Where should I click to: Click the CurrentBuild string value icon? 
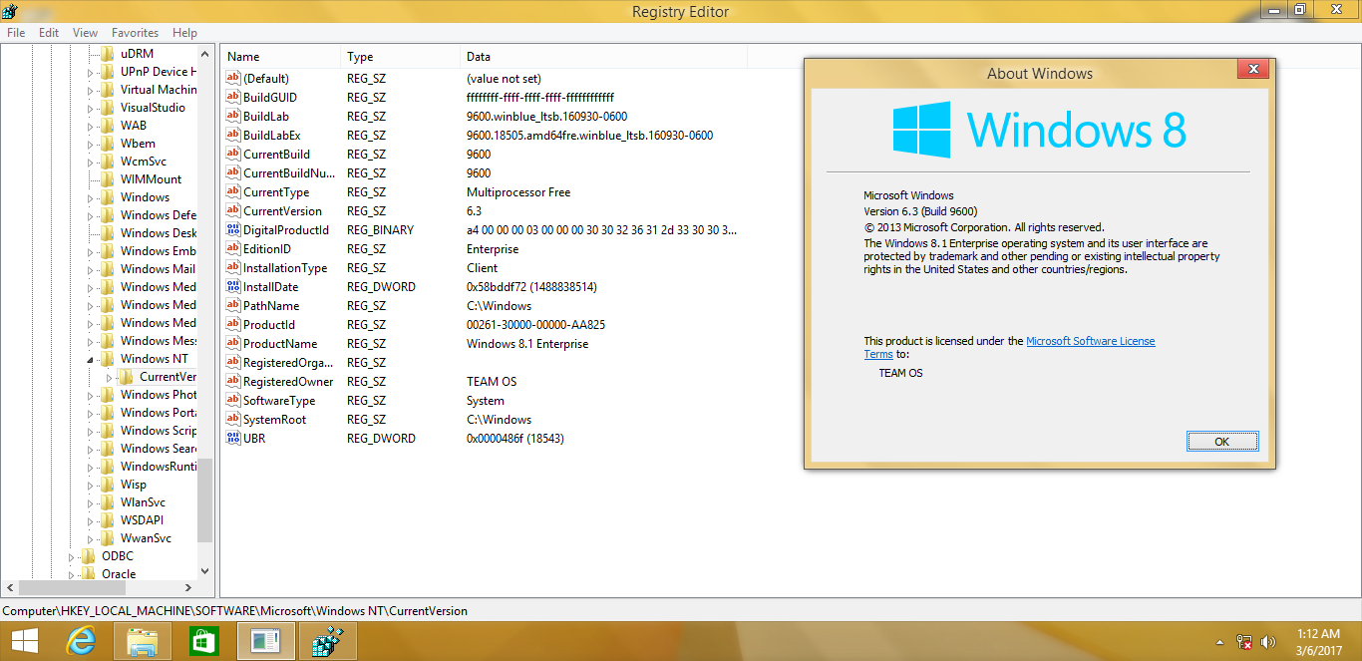pyautogui.click(x=233, y=155)
